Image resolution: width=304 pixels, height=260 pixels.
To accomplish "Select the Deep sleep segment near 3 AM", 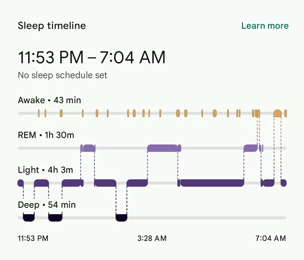I will point(122,218).
